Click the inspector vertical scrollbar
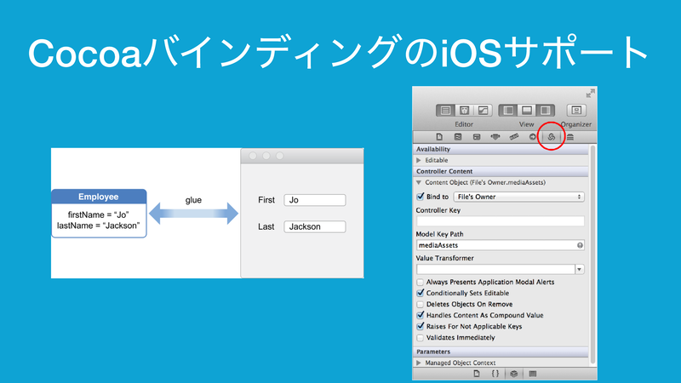The image size is (681, 383). (x=592, y=255)
